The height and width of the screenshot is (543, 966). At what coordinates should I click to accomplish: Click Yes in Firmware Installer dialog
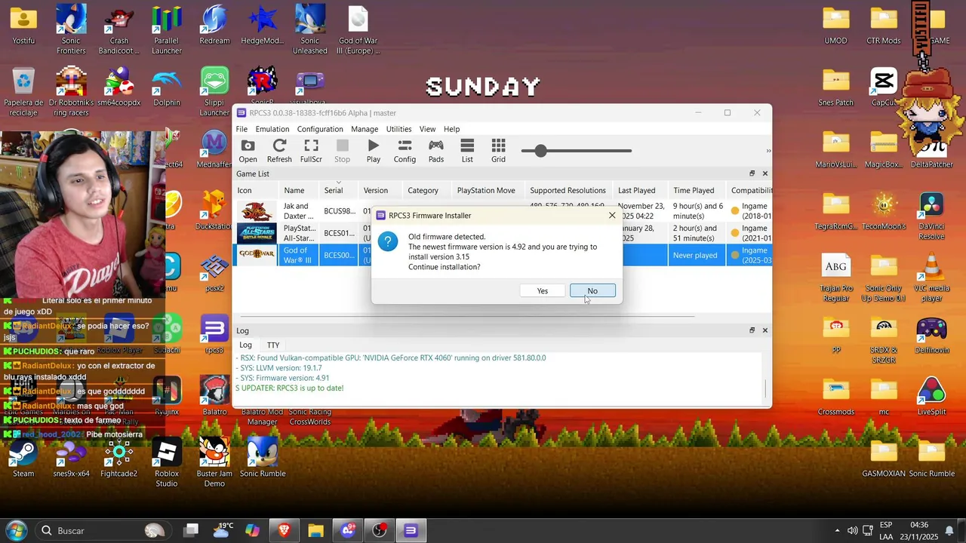click(543, 291)
